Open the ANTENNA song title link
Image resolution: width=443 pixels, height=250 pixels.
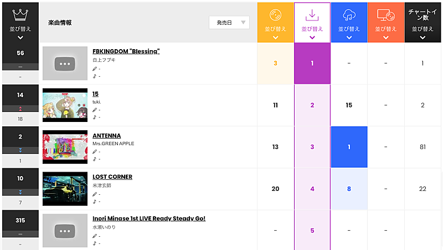point(106,136)
